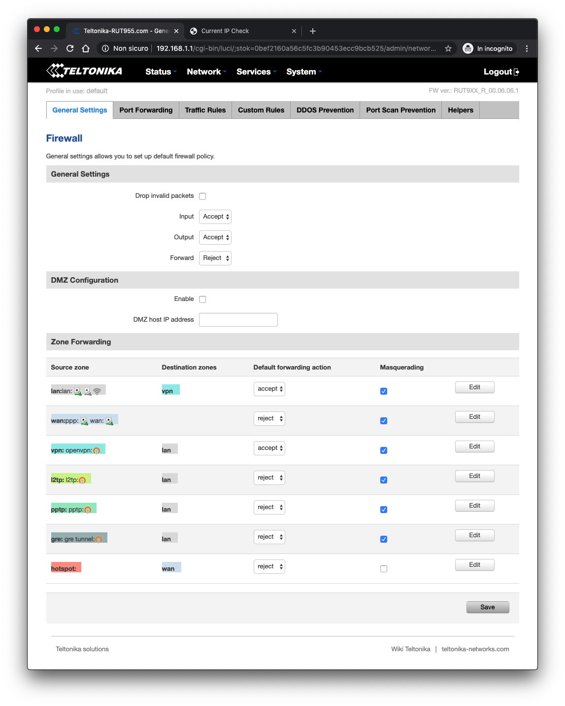
Task: Click the browser back arrow
Action: [38, 48]
